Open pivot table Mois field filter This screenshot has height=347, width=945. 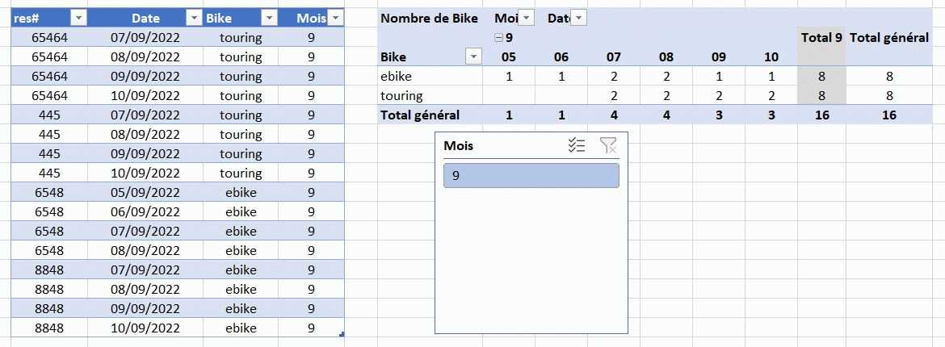coord(526,18)
